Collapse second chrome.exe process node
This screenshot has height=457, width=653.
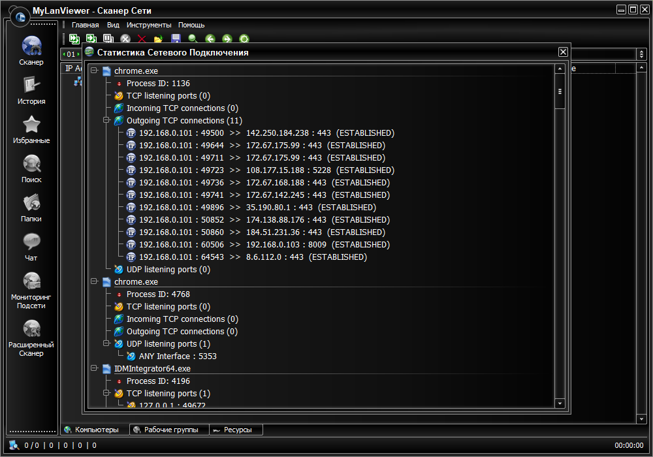(x=95, y=281)
